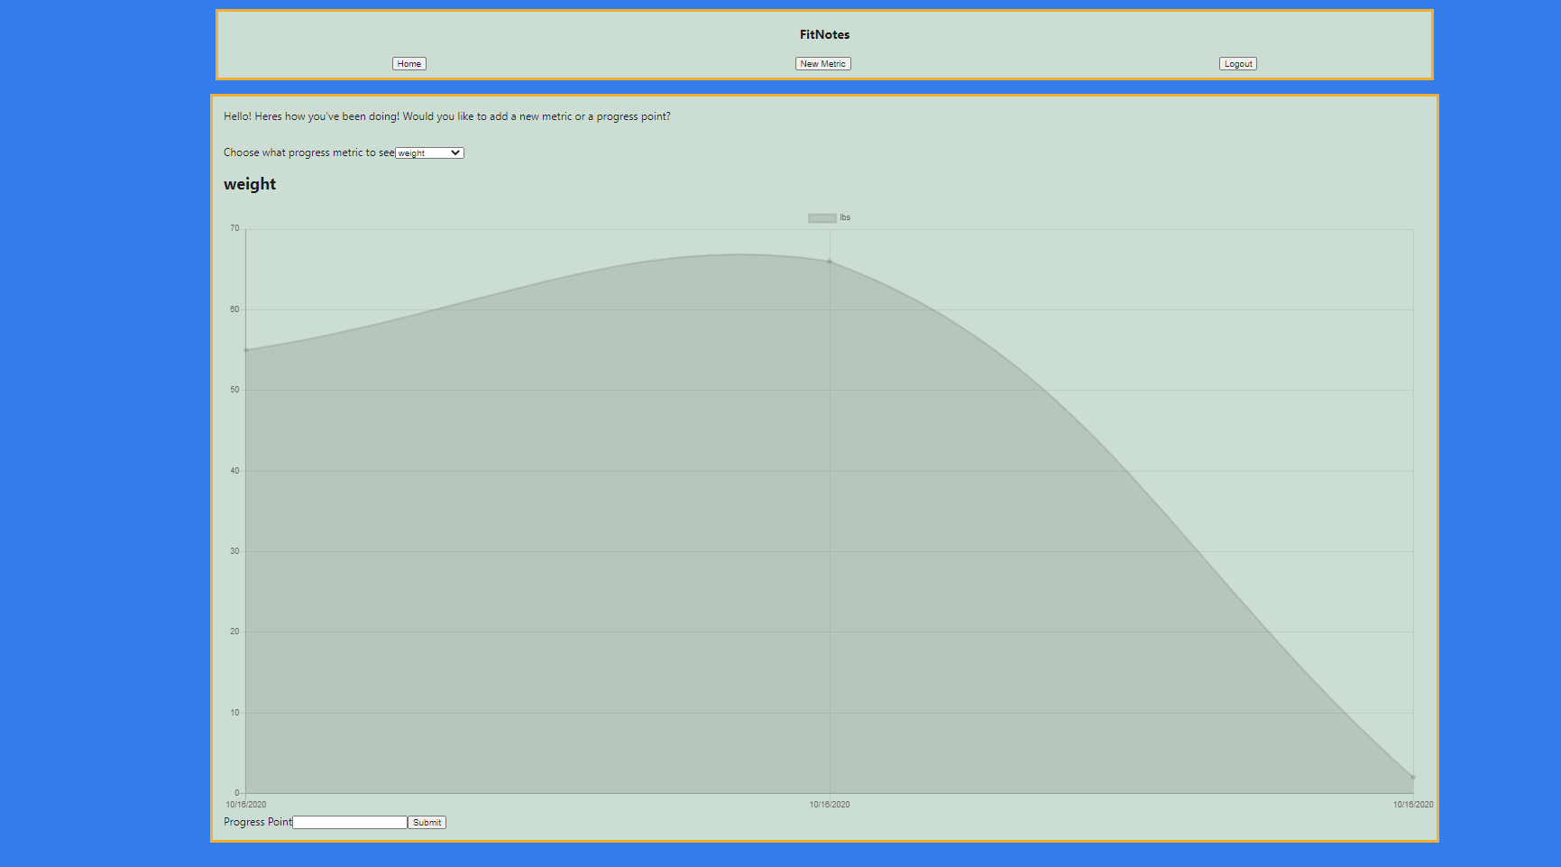Screen dimensions: 1561x867
Task: Click the 50 y-axis label
Action: click(x=234, y=390)
